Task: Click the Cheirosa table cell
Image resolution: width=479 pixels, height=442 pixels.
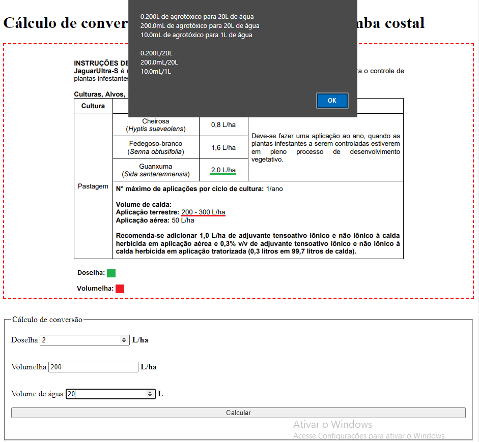Action: pyautogui.click(x=156, y=124)
